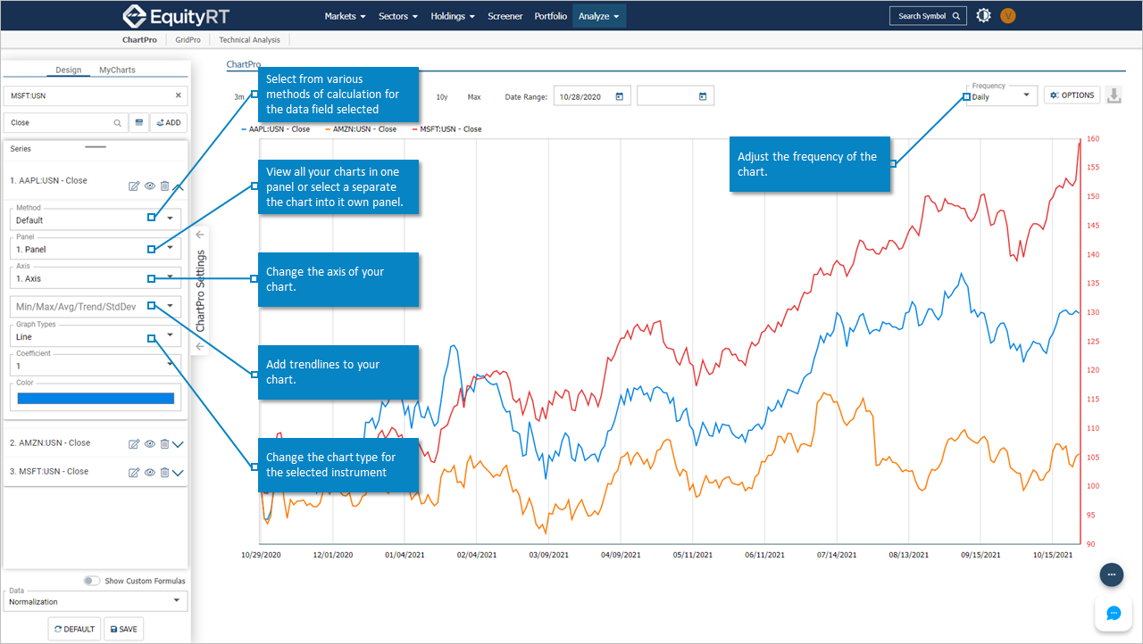Open the Frequency Daily dropdown

point(1002,95)
